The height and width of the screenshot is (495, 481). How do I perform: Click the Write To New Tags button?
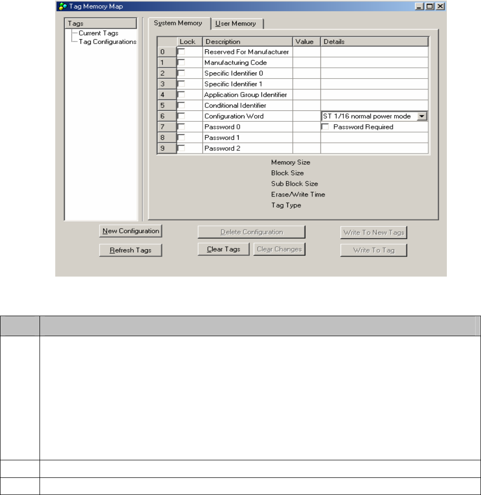click(374, 233)
